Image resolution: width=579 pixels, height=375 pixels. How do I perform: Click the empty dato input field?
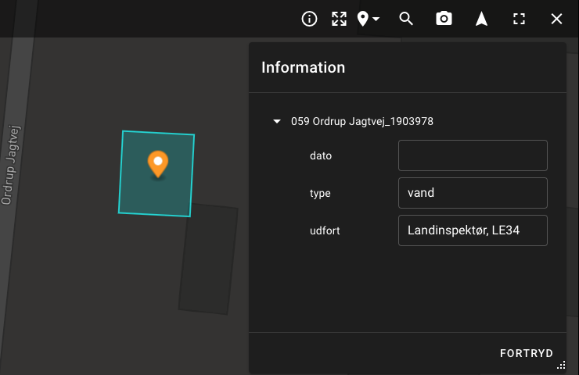point(473,155)
